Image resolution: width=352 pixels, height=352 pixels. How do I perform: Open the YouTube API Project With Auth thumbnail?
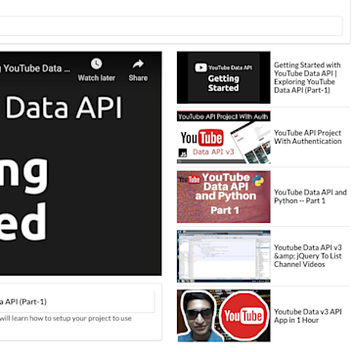coord(224,137)
